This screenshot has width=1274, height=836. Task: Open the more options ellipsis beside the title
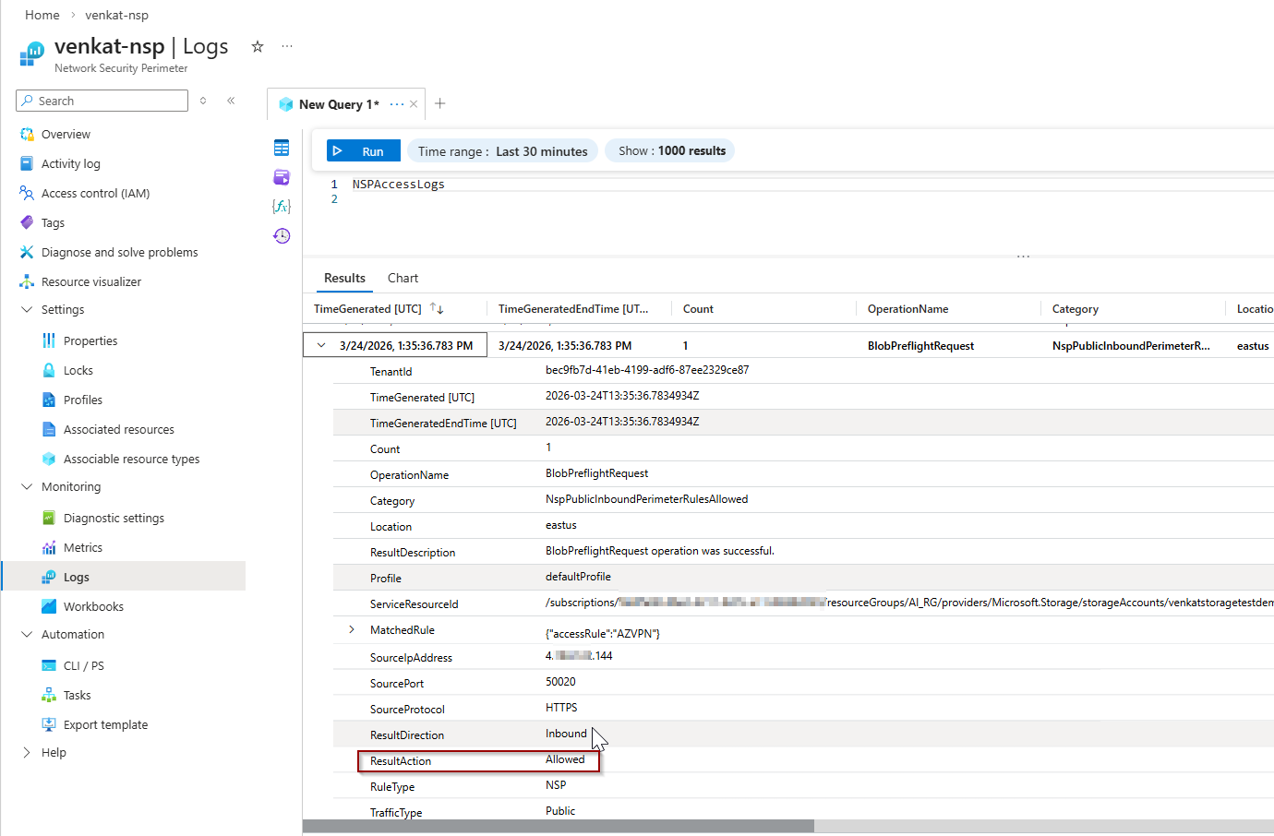click(287, 46)
